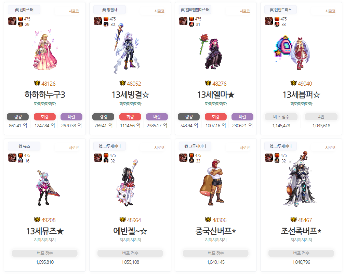This screenshot has width=344, height=274.
Task: Select the 랭킹 tag on 하하하누구3 card
Action: click(18, 117)
